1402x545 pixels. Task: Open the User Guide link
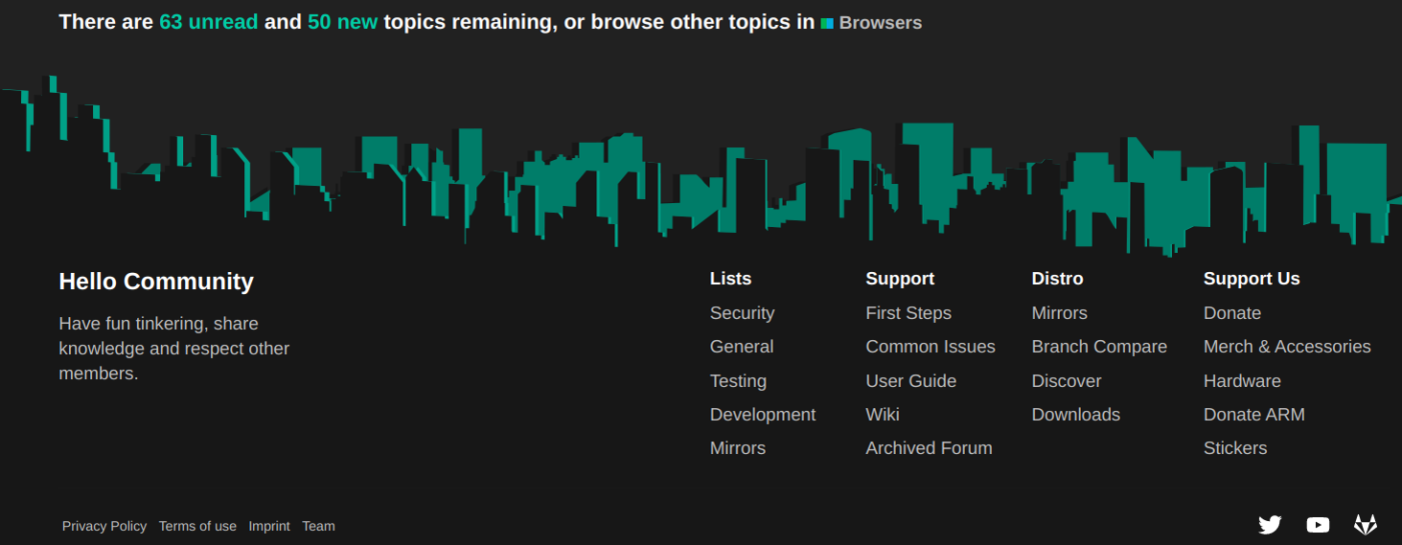[911, 381]
